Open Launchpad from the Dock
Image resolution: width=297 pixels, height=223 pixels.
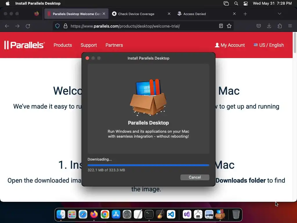click(x=72, y=215)
